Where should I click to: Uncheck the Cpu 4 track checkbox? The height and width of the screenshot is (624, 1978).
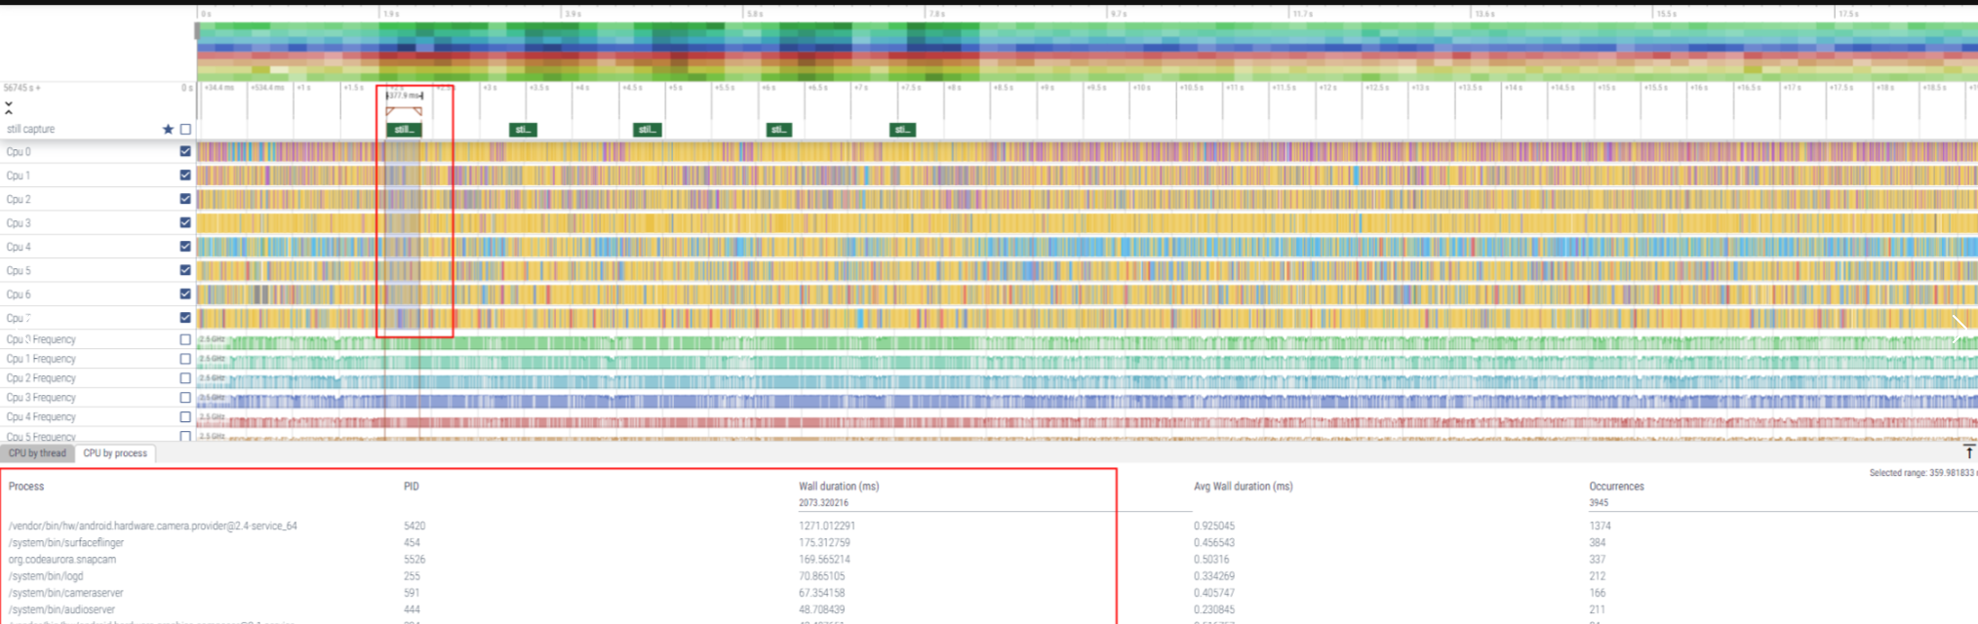pyautogui.click(x=185, y=246)
